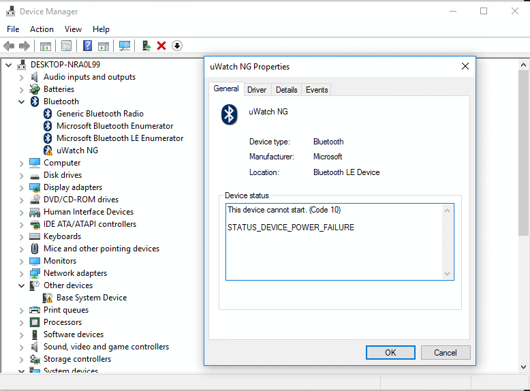The image size is (530, 391).
Task: Switch to the Details tab
Action: 286,90
